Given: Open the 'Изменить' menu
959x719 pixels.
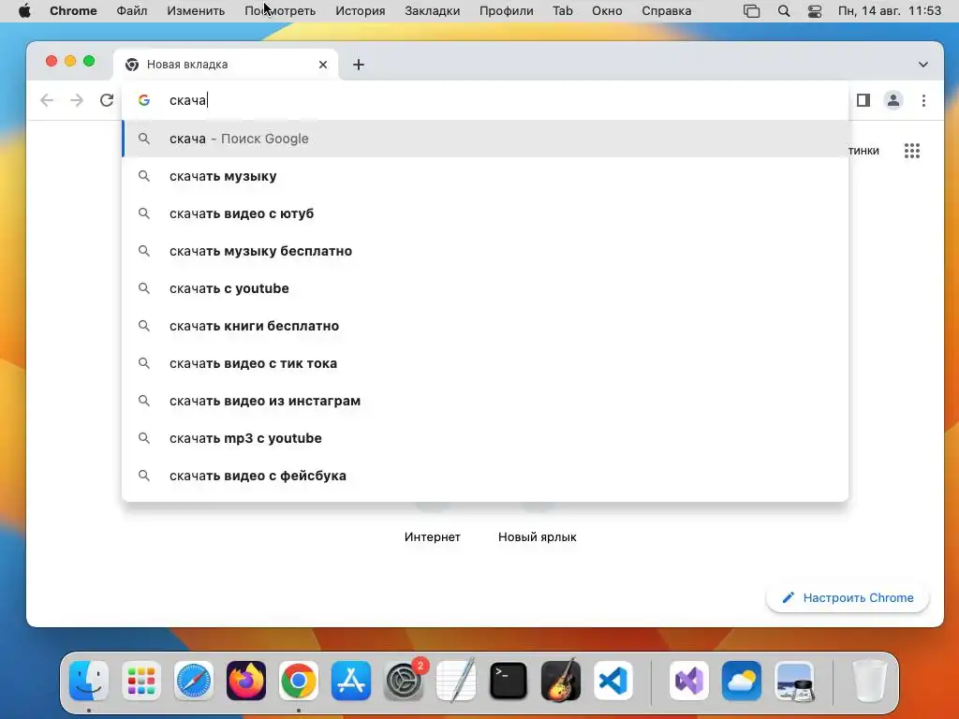Looking at the screenshot, I should click(x=196, y=11).
